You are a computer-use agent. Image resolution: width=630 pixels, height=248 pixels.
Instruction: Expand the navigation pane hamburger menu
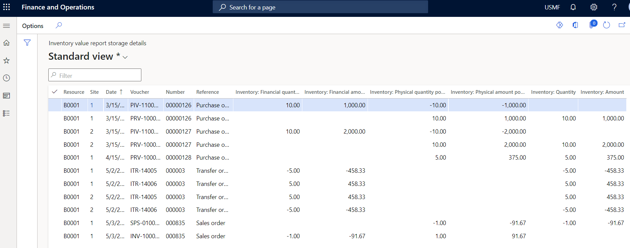click(x=6, y=26)
